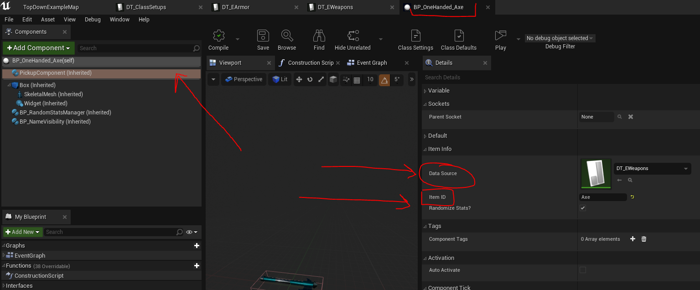This screenshot has width=700, height=290.
Task: Expand the Variable section in Details
Action: (x=425, y=91)
